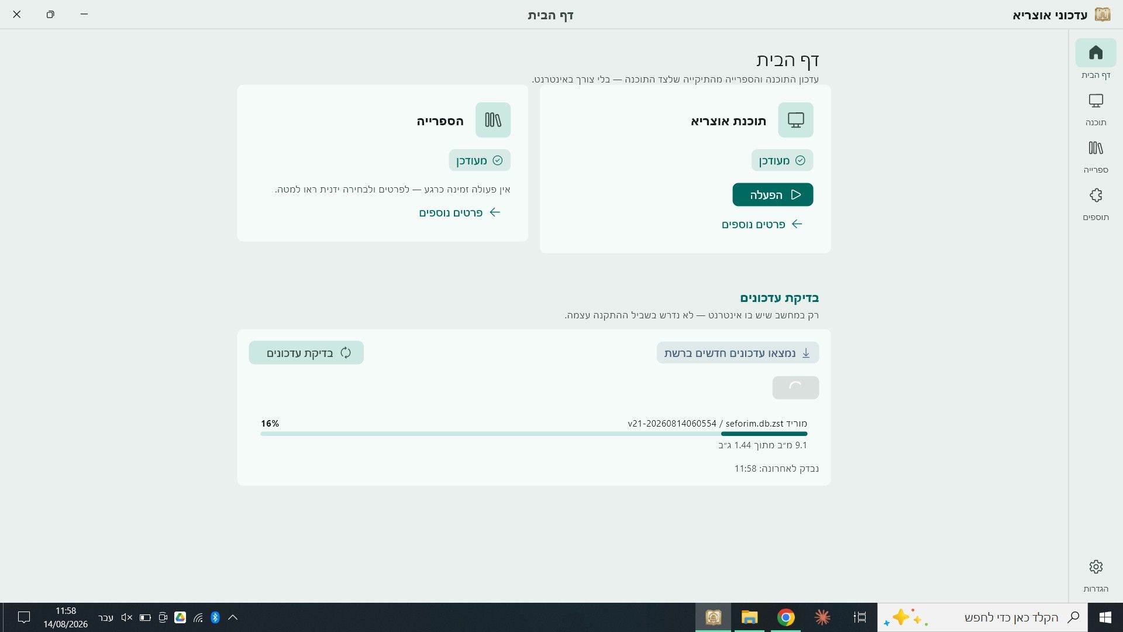Image resolution: width=1123 pixels, height=632 pixels.
Task: Open File Explorer from the taskbar
Action: (x=749, y=617)
